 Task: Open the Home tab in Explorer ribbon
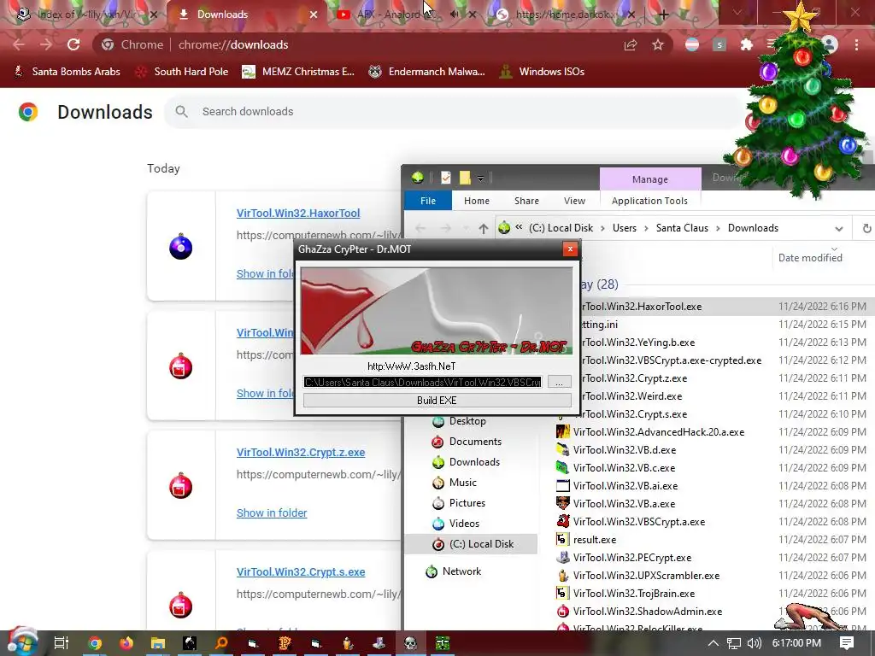(x=477, y=201)
